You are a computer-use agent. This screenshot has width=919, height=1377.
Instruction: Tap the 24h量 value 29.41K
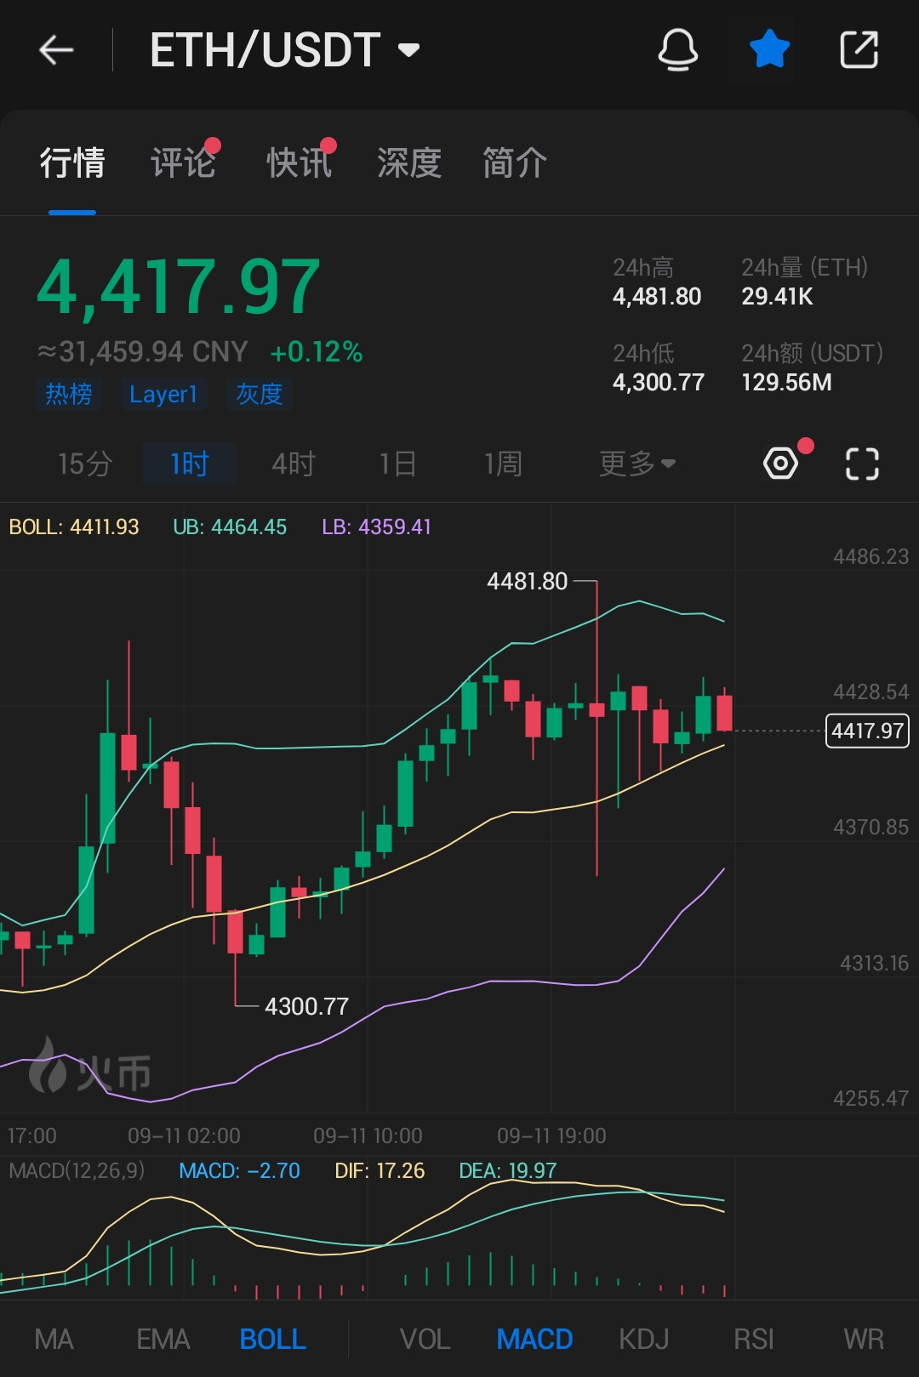point(777,297)
